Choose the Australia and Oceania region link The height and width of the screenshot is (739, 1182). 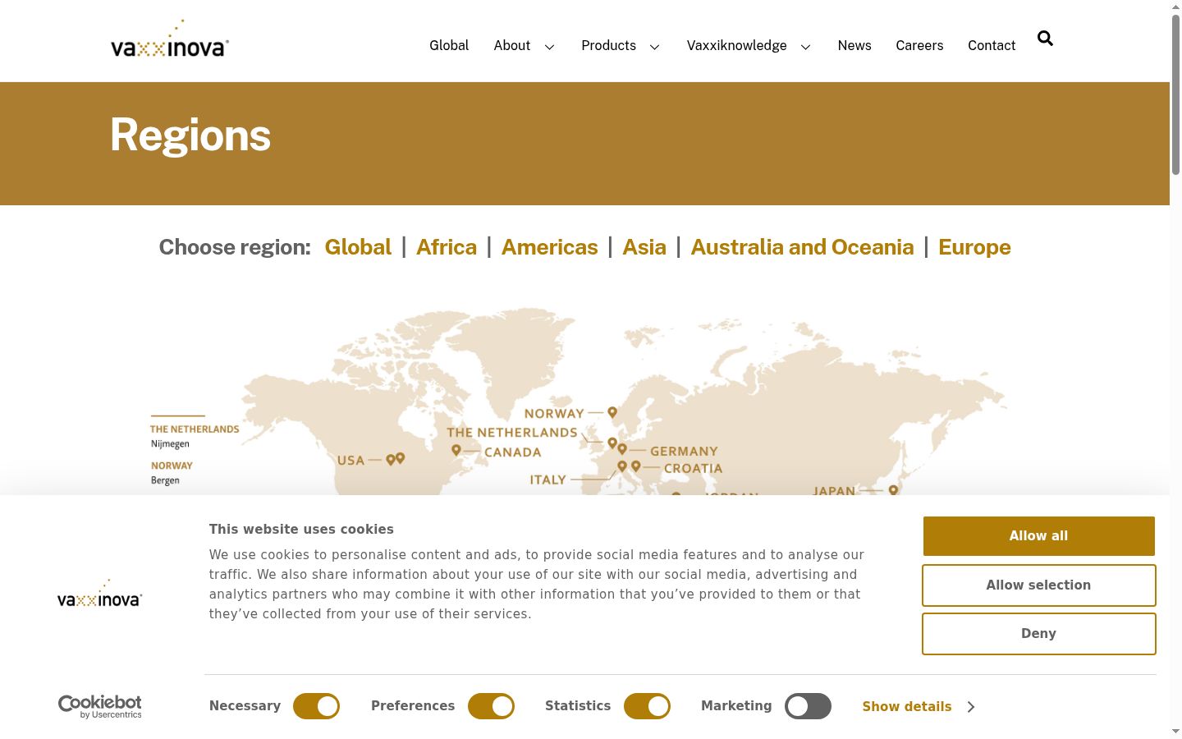803,247
